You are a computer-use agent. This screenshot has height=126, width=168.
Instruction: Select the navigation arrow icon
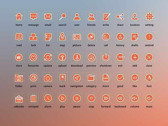(77, 78)
